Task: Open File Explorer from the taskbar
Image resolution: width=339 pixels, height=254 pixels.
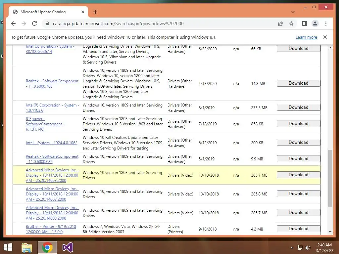Action: pos(27,247)
